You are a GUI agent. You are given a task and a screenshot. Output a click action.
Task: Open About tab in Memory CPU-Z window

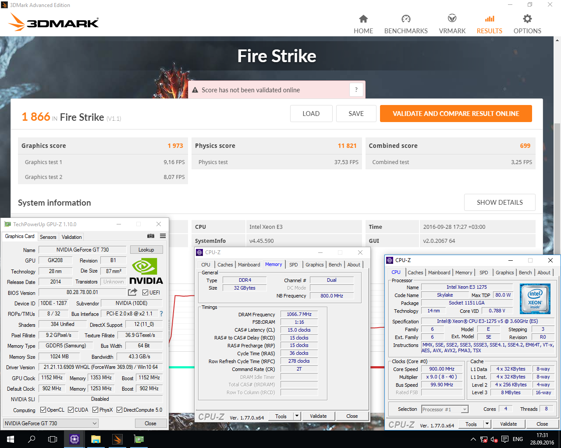[x=354, y=265]
